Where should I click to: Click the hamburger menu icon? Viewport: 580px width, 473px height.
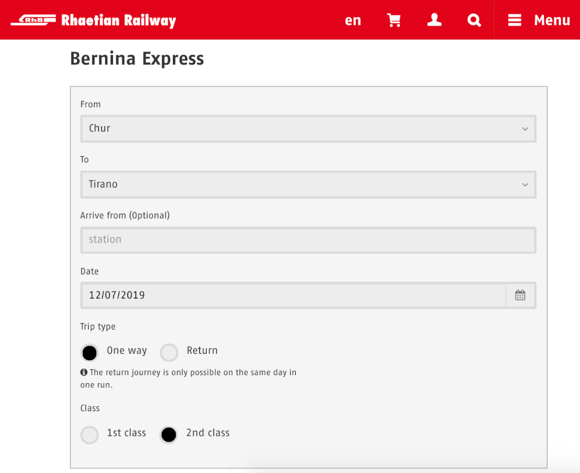tap(514, 20)
